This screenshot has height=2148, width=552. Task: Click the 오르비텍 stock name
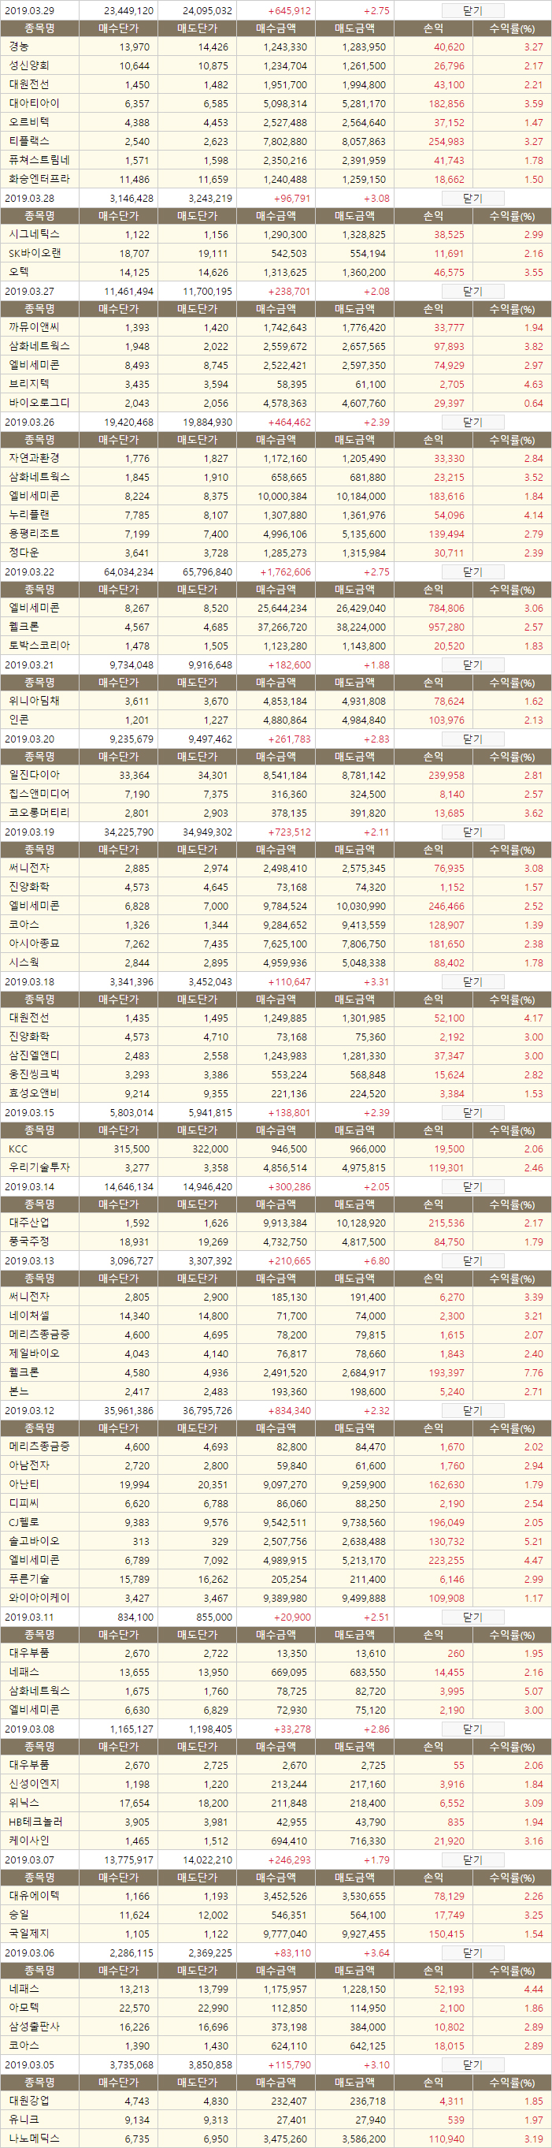point(29,121)
